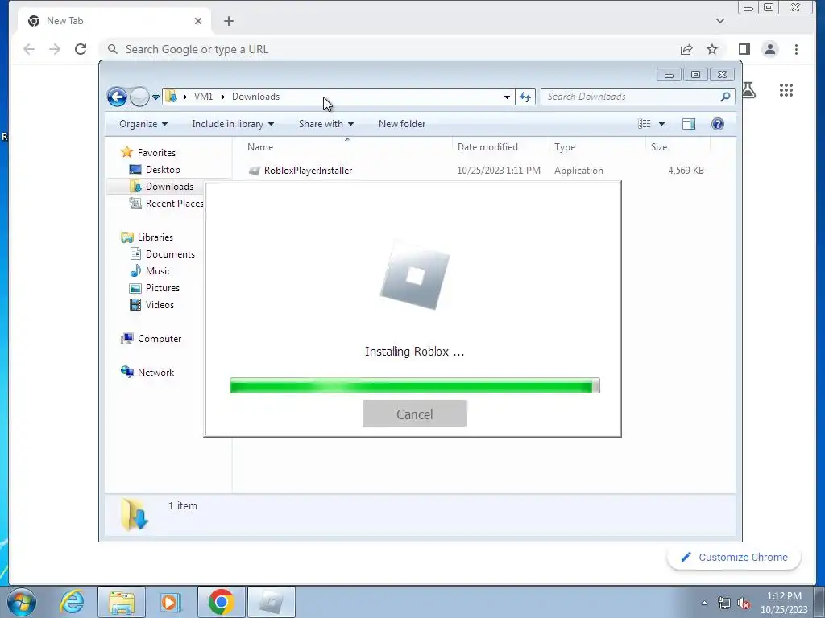Select the RobloxPlayerInstaller file
The width and height of the screenshot is (825, 618).
[x=309, y=171]
